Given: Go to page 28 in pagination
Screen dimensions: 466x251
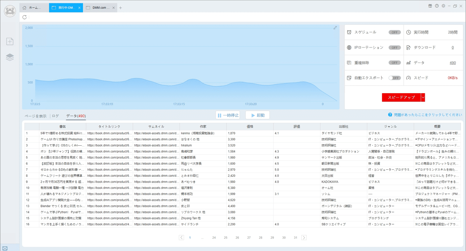Looking at the screenshot, I should [x=261, y=237].
